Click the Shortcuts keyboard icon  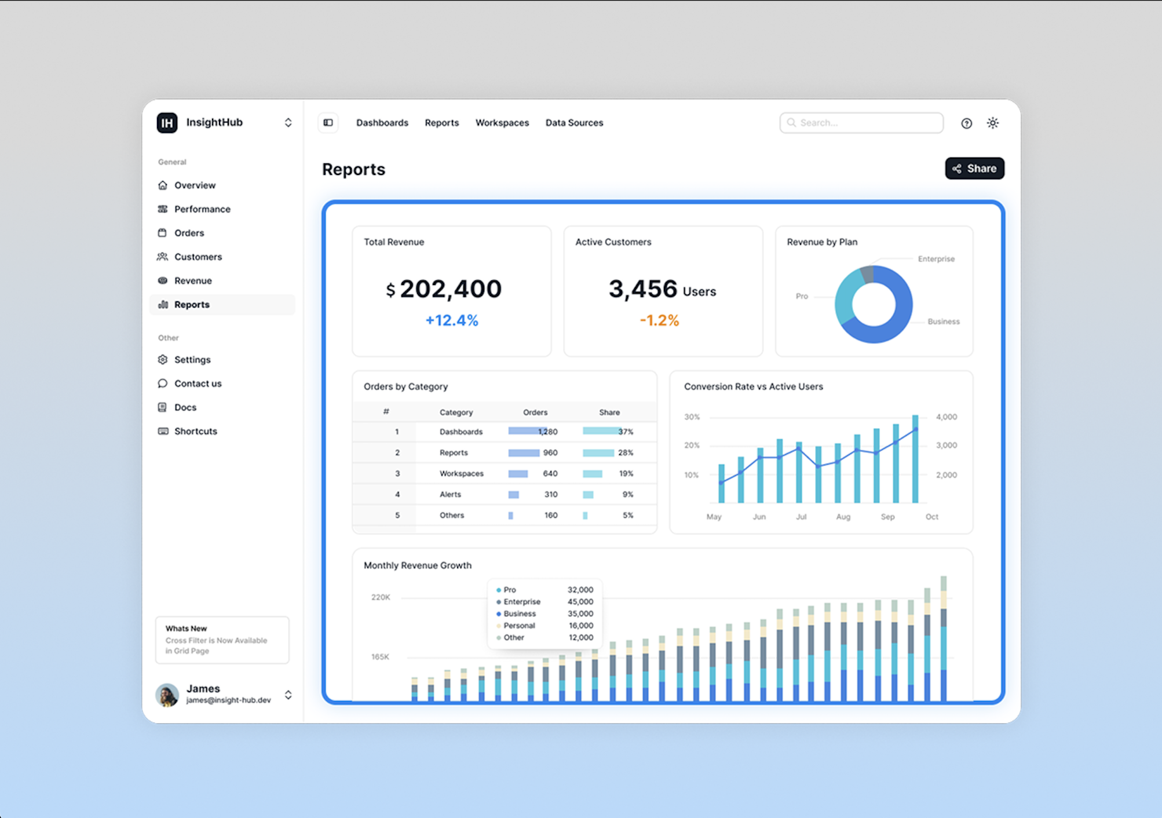click(163, 431)
